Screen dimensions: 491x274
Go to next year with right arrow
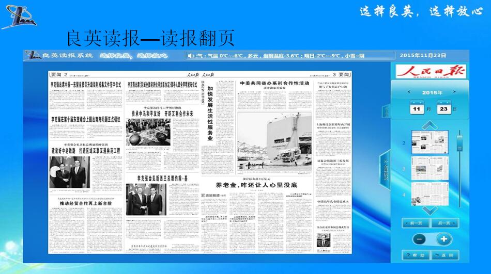click(x=453, y=93)
